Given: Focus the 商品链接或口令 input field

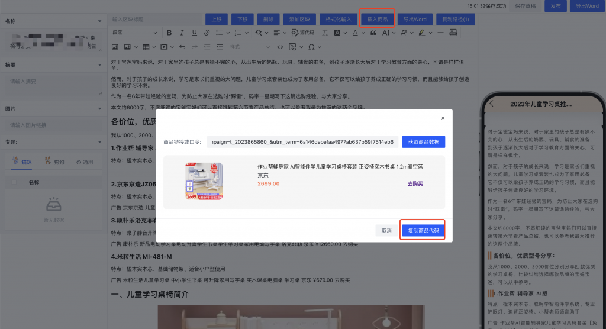Looking at the screenshot, I should click(x=302, y=142).
